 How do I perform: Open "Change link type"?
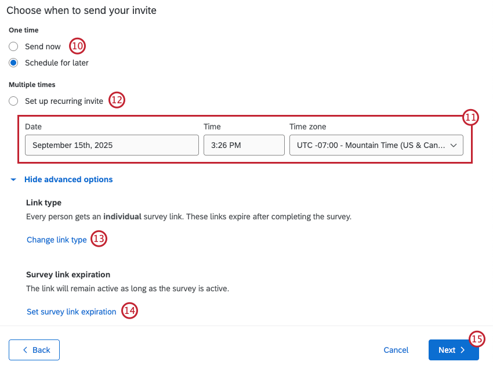point(56,240)
